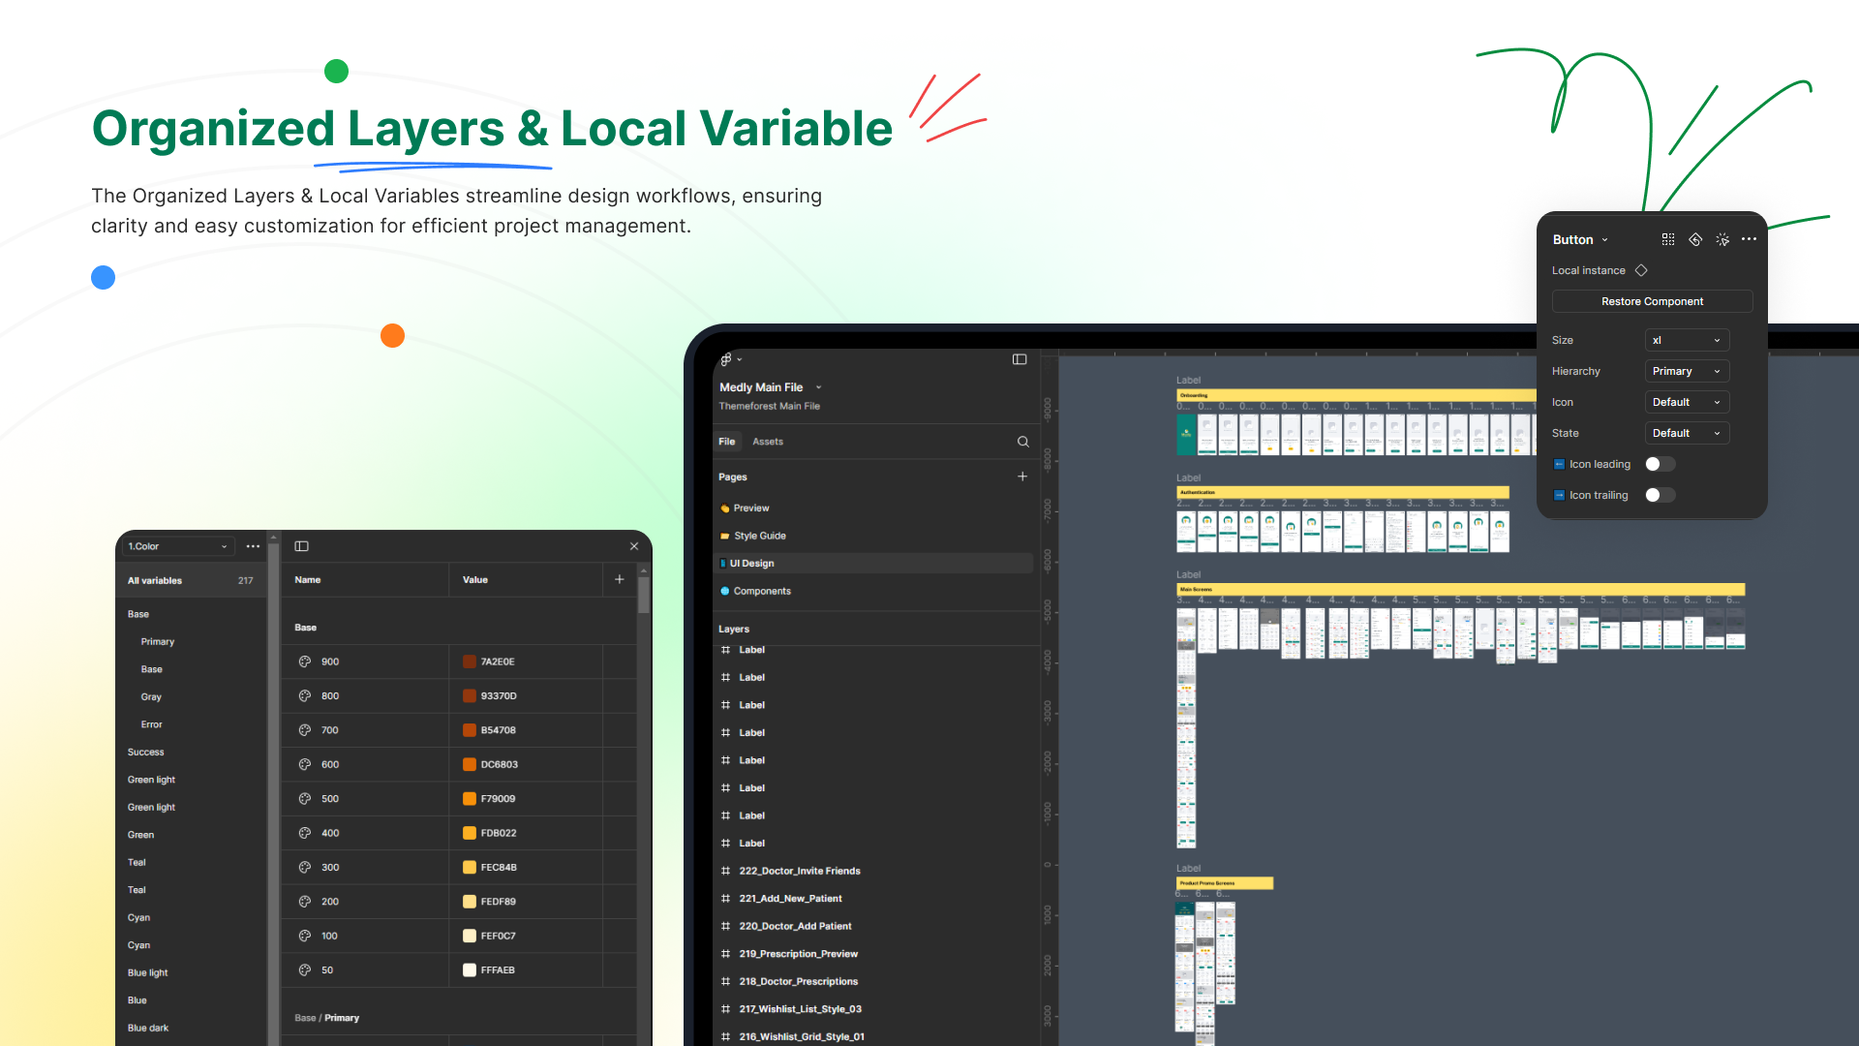Image resolution: width=1859 pixels, height=1046 pixels.
Task: Select the 222_Doctor_Invite Friends layer
Action: pos(799,871)
